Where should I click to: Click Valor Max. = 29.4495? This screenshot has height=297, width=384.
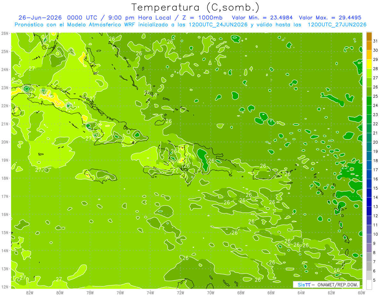click(x=330, y=18)
